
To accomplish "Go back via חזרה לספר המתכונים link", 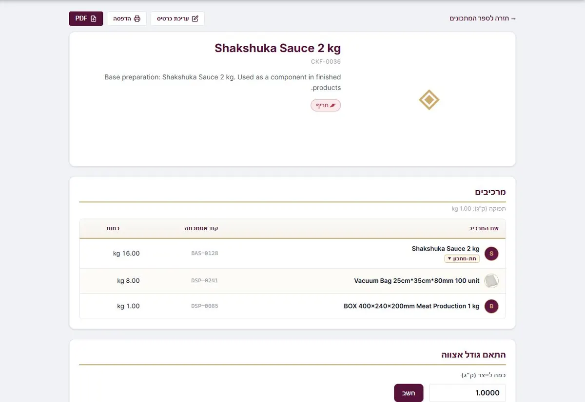I will click(x=483, y=18).
